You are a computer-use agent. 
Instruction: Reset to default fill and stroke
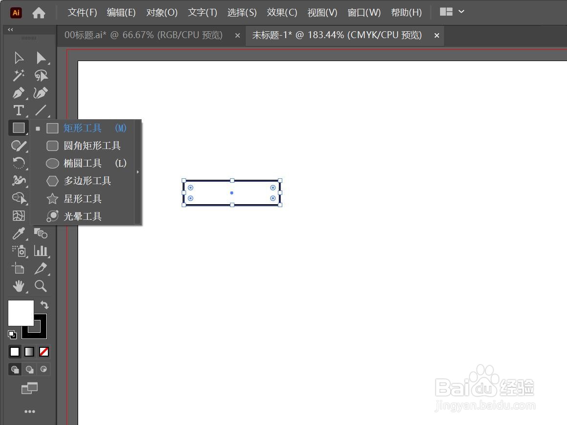(12, 334)
